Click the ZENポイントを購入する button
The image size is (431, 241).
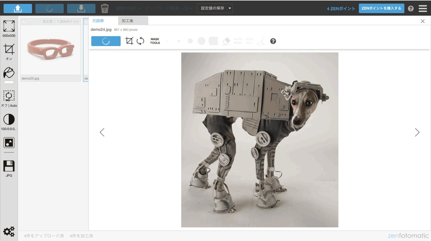(x=381, y=8)
